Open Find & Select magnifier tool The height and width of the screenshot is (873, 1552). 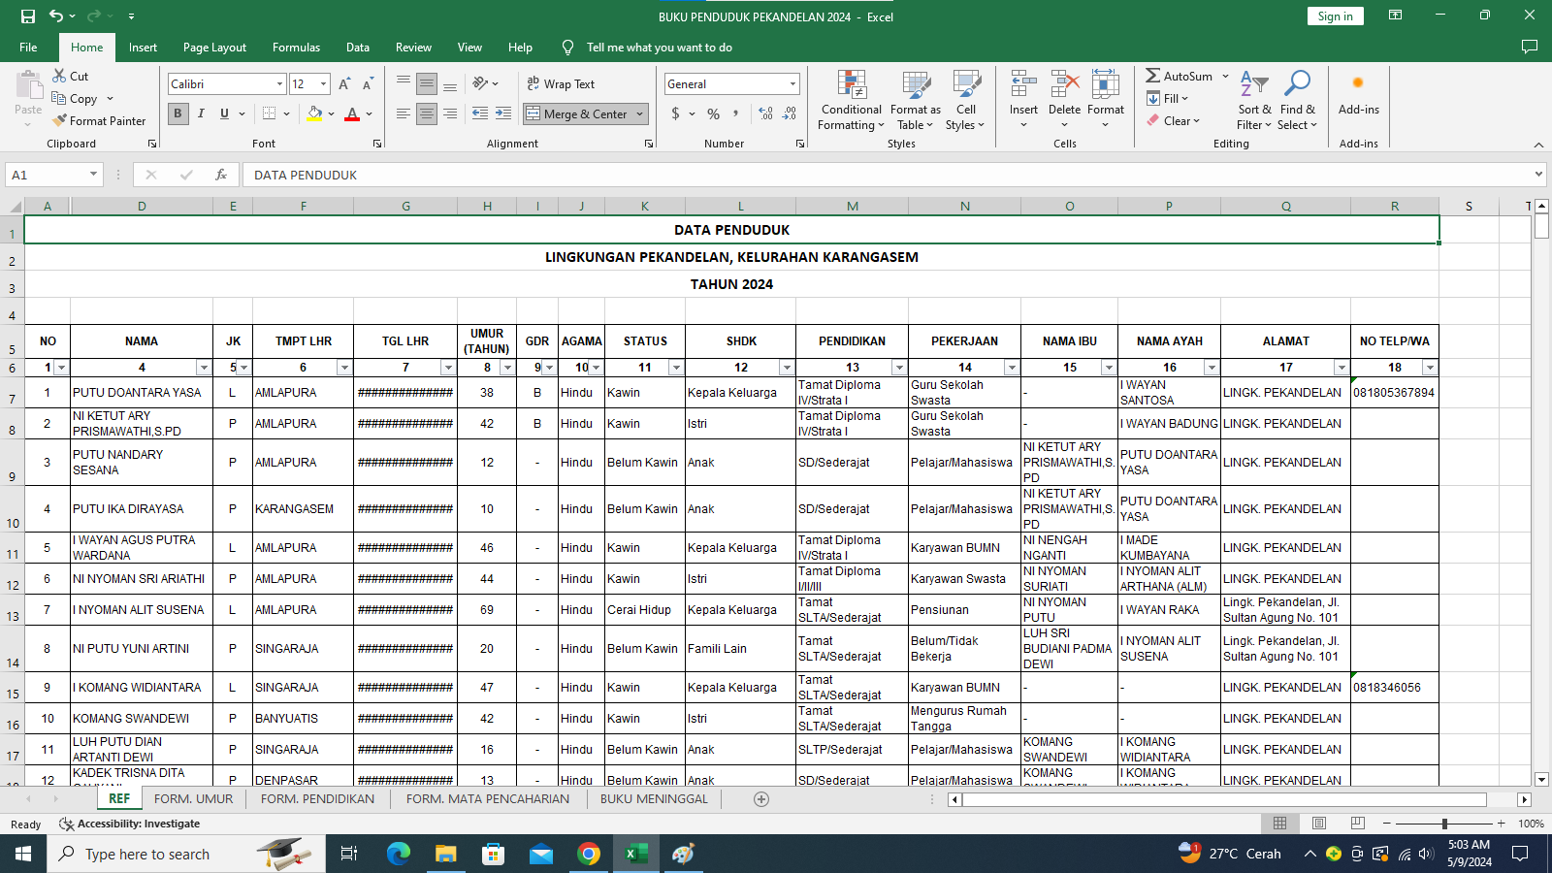coord(1297,84)
